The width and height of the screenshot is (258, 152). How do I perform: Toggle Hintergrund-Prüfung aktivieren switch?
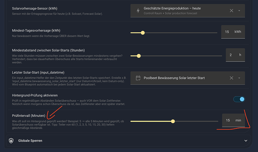[x=239, y=99]
